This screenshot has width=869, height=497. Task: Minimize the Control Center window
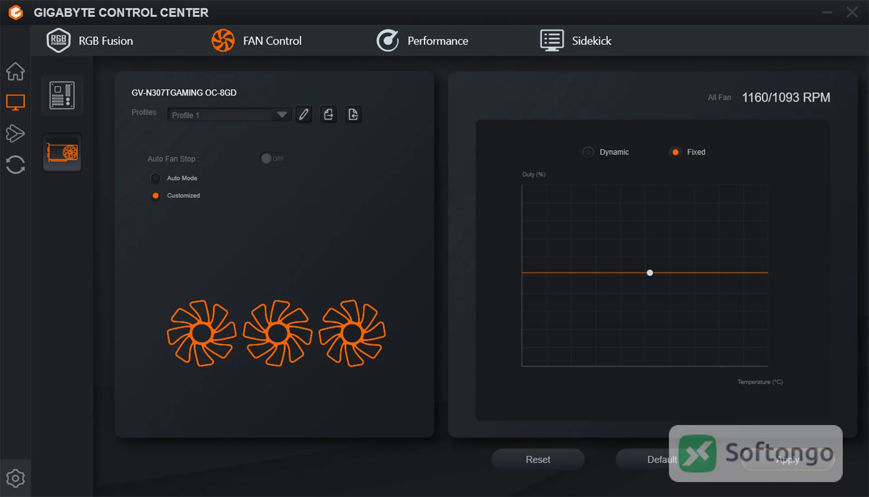(x=827, y=12)
